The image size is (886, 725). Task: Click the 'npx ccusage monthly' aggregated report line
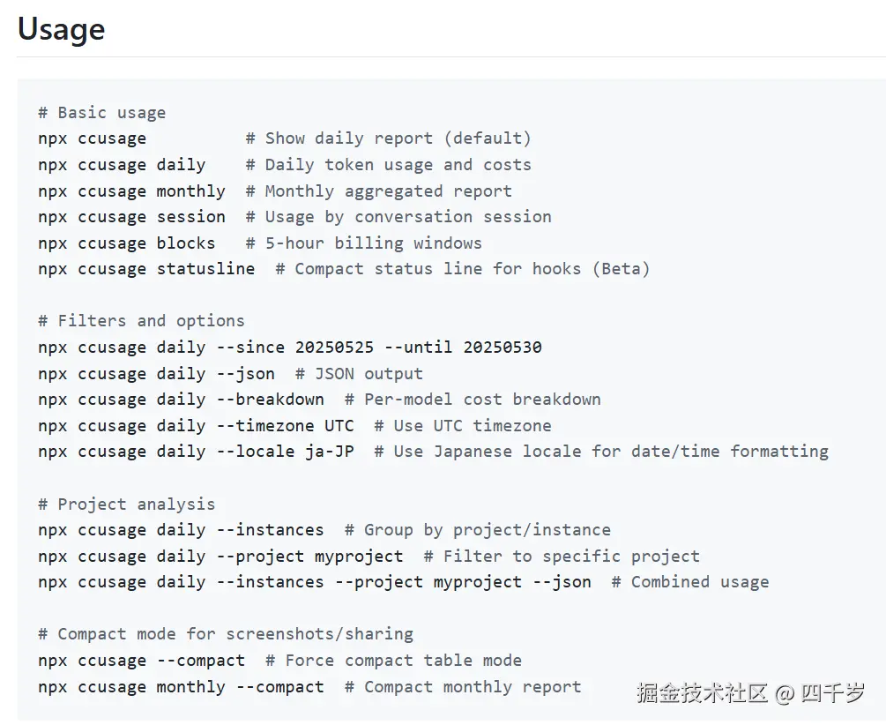pyautogui.click(x=131, y=191)
